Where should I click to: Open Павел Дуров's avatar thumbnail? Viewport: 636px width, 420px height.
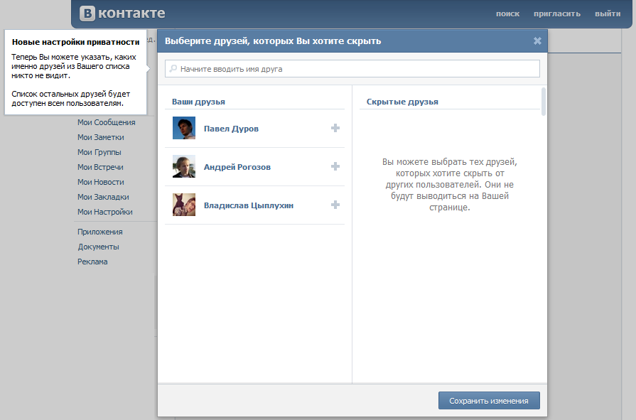[184, 128]
